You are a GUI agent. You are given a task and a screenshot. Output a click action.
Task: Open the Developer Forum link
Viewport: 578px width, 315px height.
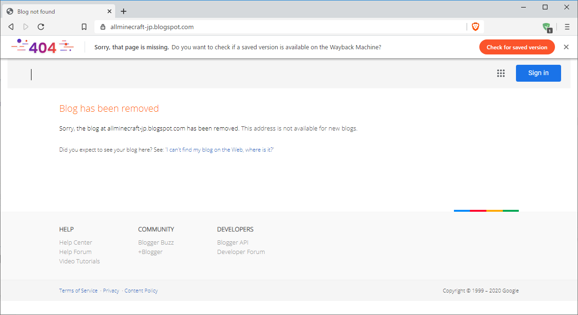(x=241, y=252)
